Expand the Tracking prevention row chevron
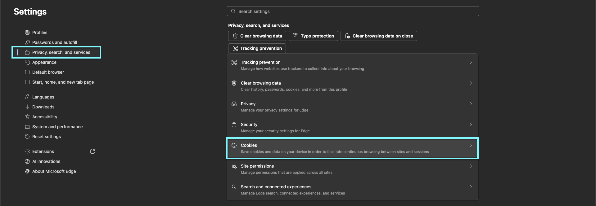 click(x=471, y=62)
